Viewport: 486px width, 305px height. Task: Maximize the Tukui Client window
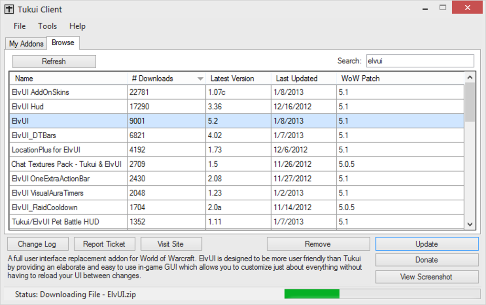(443, 8)
